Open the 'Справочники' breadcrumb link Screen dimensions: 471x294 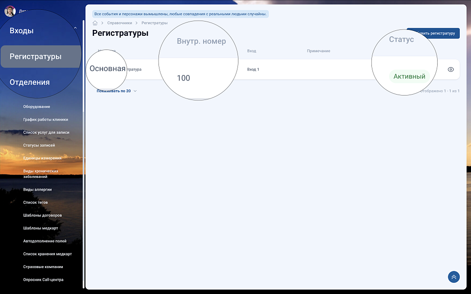119,23
